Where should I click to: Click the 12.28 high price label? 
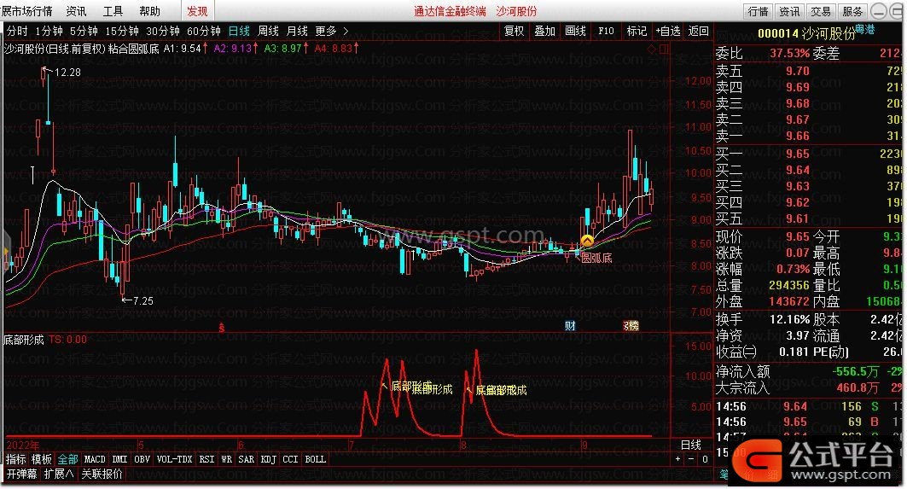click(x=67, y=73)
